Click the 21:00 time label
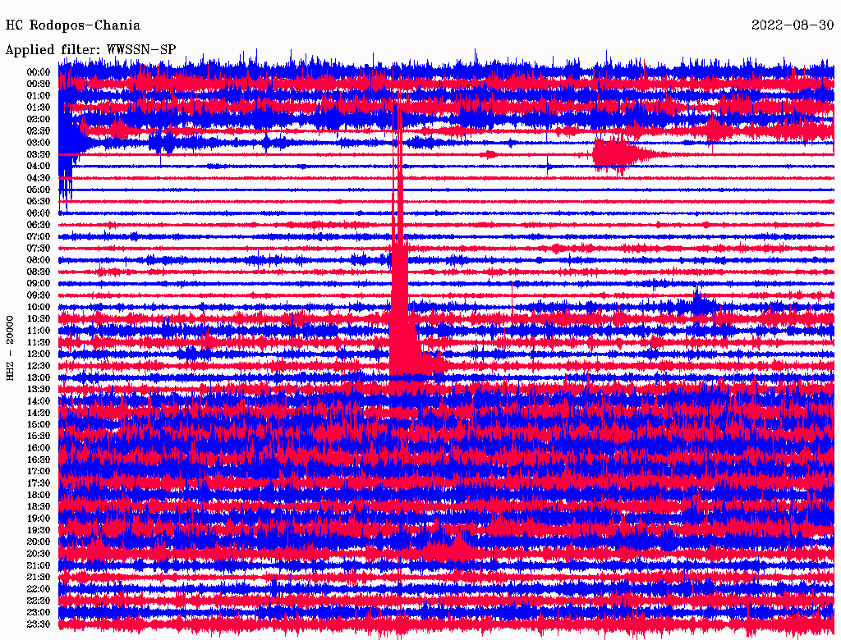 click(39, 565)
